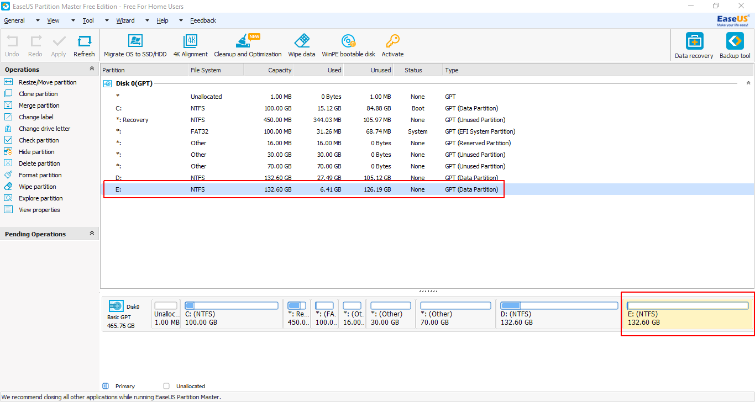This screenshot has height=402, width=755.
Task: Click the Undo toolbar icon
Action: 12,41
